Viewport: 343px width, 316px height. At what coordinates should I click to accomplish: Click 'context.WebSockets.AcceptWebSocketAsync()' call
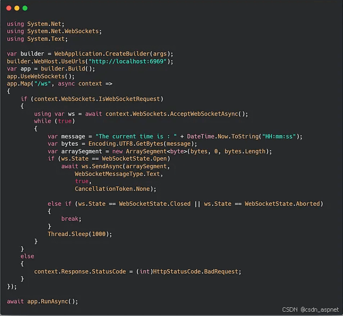click(176, 114)
